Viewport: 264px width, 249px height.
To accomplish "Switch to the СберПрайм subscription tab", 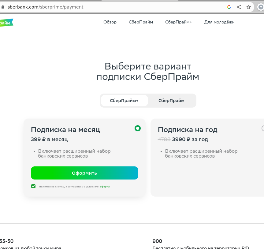I will (171, 101).
